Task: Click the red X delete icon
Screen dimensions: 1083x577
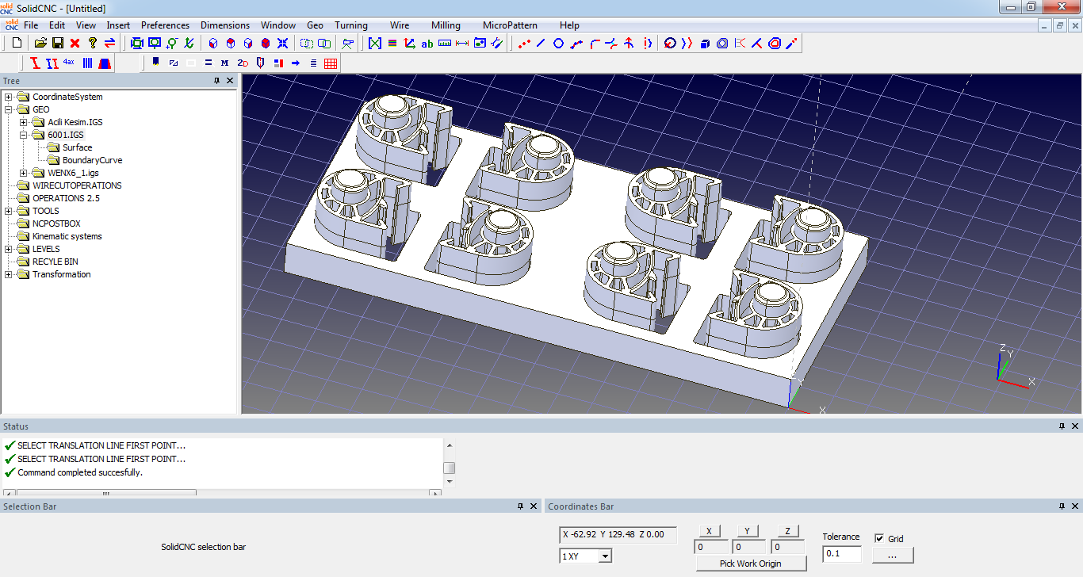Action: (x=75, y=43)
